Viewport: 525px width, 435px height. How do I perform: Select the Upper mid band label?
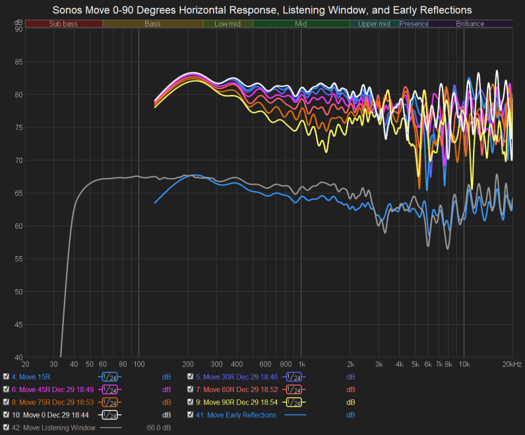(x=374, y=24)
